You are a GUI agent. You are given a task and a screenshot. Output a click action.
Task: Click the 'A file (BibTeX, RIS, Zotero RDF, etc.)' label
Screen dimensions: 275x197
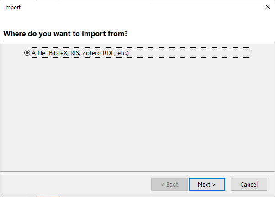[x=80, y=53]
